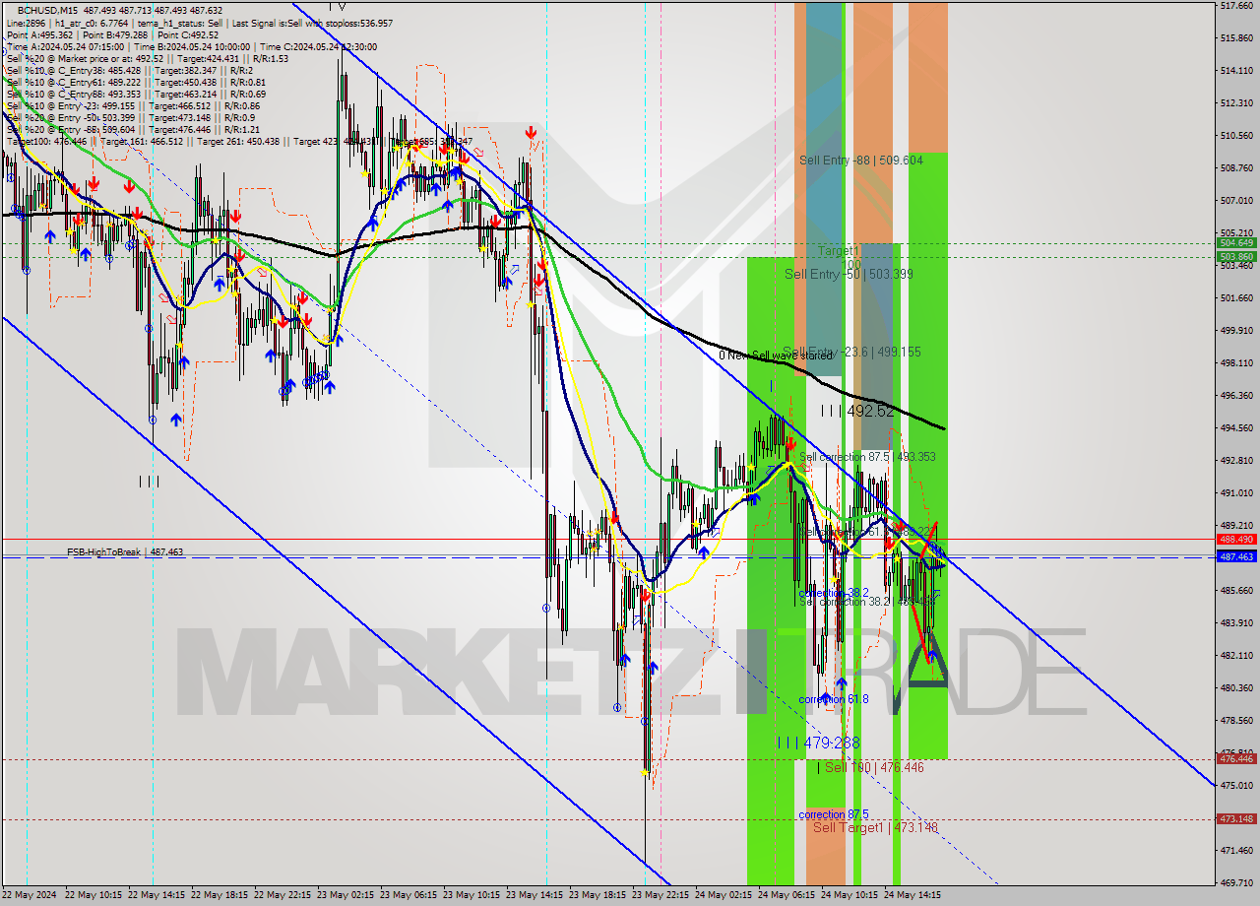Click the '| Sell 100 | 476.446' label
1260x906 pixels.
(870, 767)
